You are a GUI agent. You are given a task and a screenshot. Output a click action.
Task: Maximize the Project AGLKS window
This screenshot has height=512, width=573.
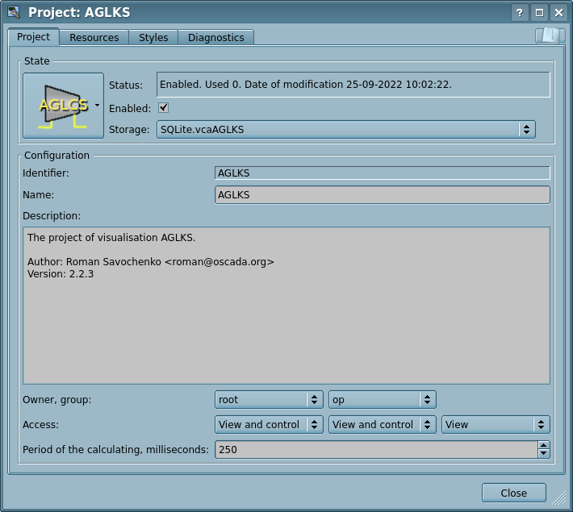pos(538,12)
